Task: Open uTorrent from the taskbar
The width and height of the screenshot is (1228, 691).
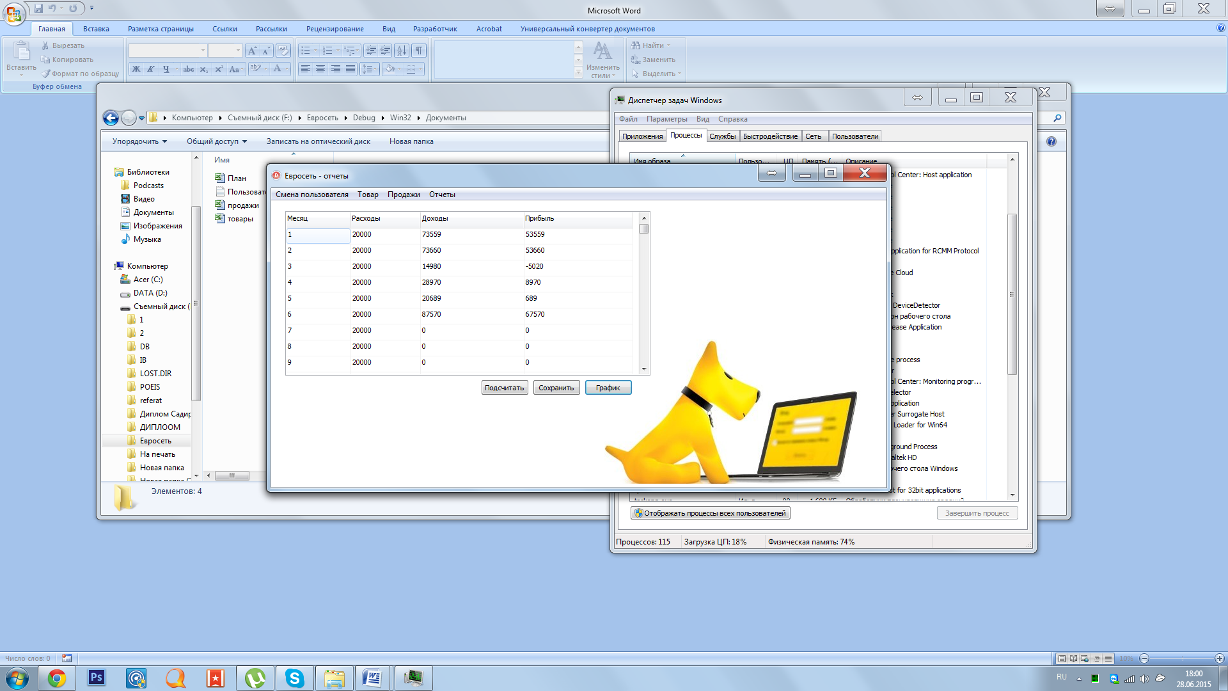Action: tap(255, 678)
